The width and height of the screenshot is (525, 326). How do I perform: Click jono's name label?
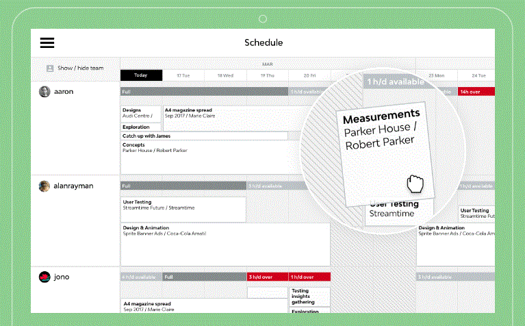pos(62,277)
